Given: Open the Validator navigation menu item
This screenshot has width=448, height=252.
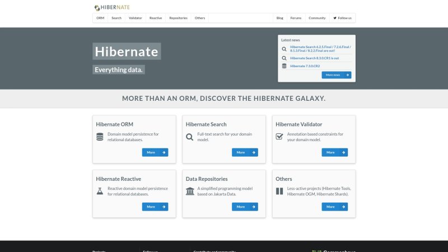Looking at the screenshot, I should click(x=136, y=18).
